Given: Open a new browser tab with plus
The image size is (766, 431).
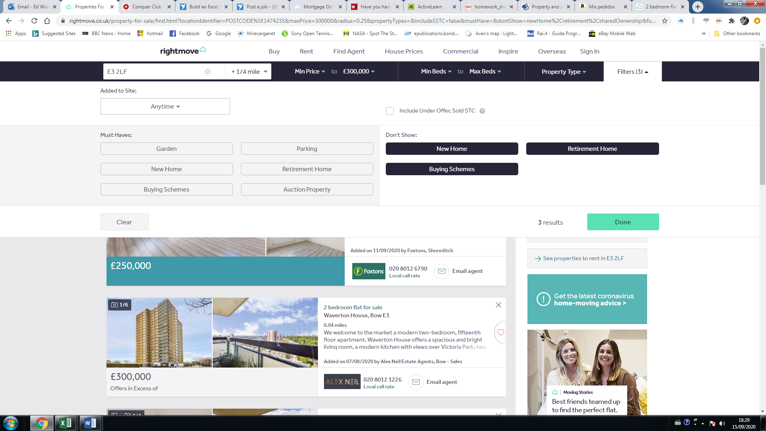Looking at the screenshot, I should tap(697, 6).
